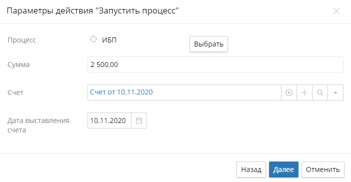Screen dimensions: 351x182
Task: Focus the Сумма field showing 2 500,00
Action: (215, 64)
